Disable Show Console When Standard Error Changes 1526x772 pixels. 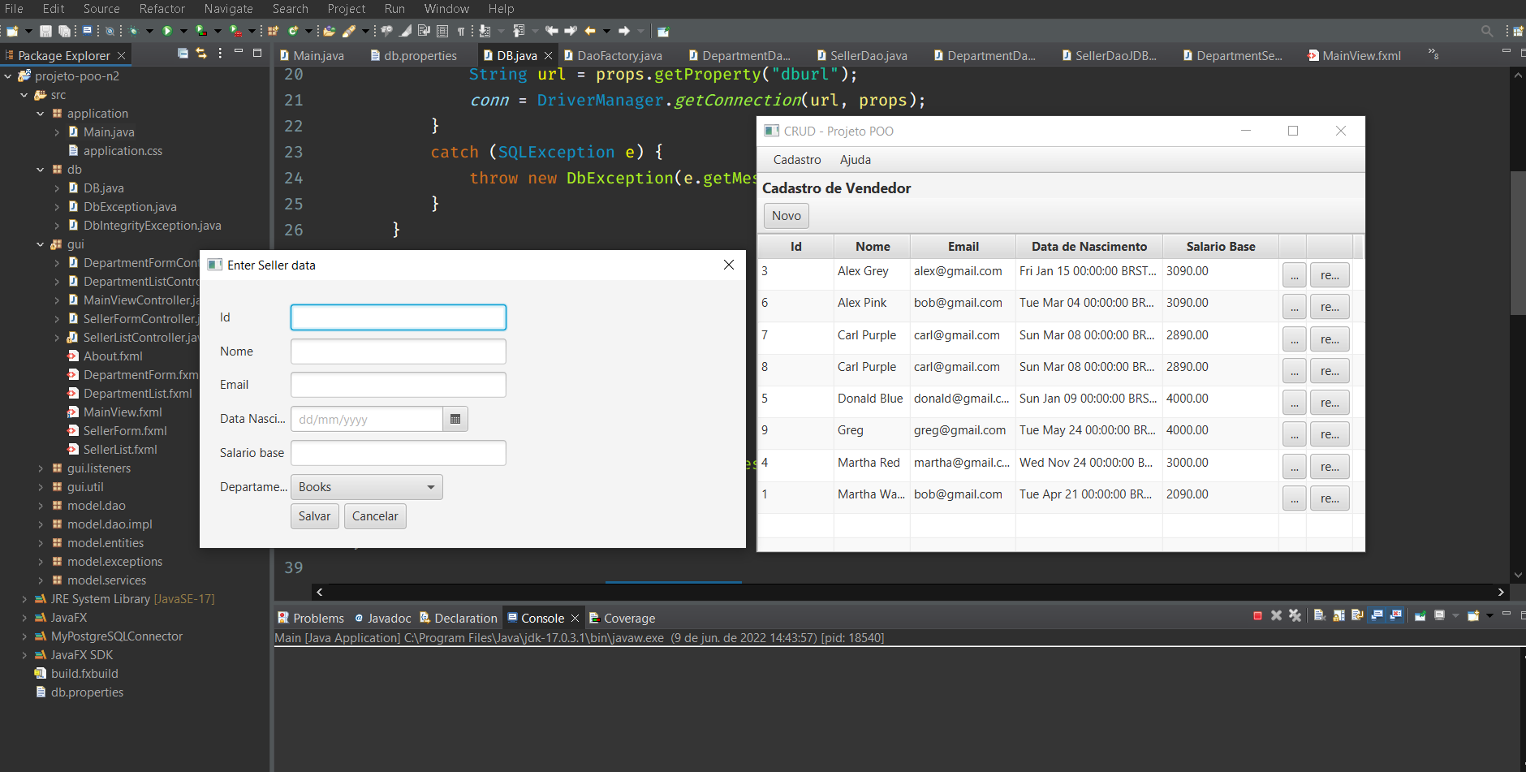tap(1395, 615)
